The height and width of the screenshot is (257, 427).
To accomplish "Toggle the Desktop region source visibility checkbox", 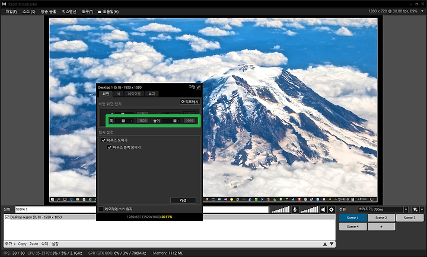I will click(7, 217).
